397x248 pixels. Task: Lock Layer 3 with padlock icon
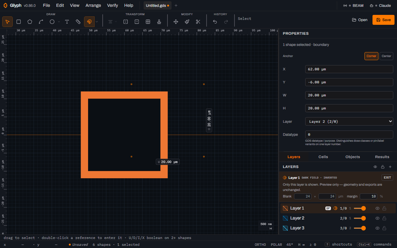[384, 228]
